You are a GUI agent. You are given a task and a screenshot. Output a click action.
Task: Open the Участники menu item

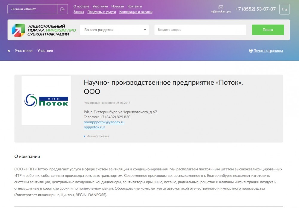tap(100, 6)
